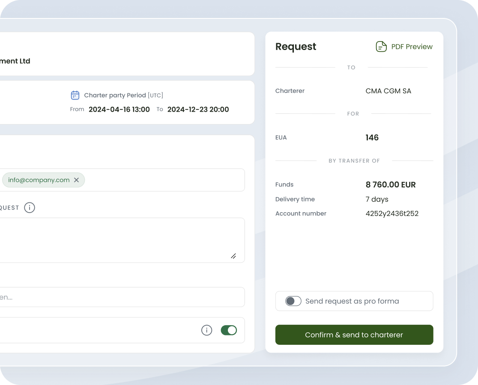The height and width of the screenshot is (385, 478).
Task: Remove the info@company.com email chip
Action: click(76, 180)
